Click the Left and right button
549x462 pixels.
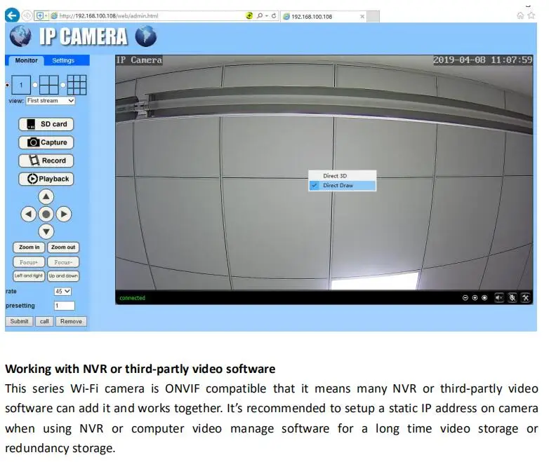point(29,276)
